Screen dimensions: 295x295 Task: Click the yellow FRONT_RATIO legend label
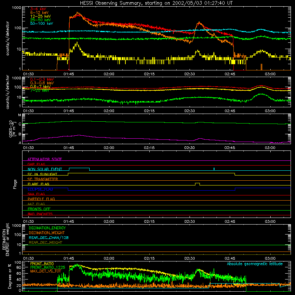click(x=42, y=264)
